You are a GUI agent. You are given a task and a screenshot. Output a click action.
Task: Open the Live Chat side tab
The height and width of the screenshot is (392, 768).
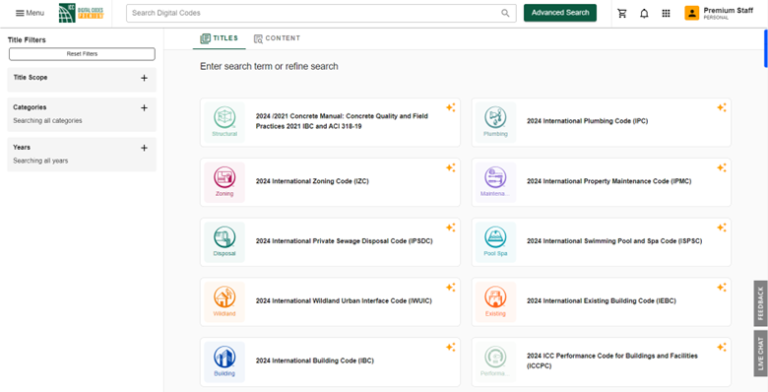(x=760, y=354)
